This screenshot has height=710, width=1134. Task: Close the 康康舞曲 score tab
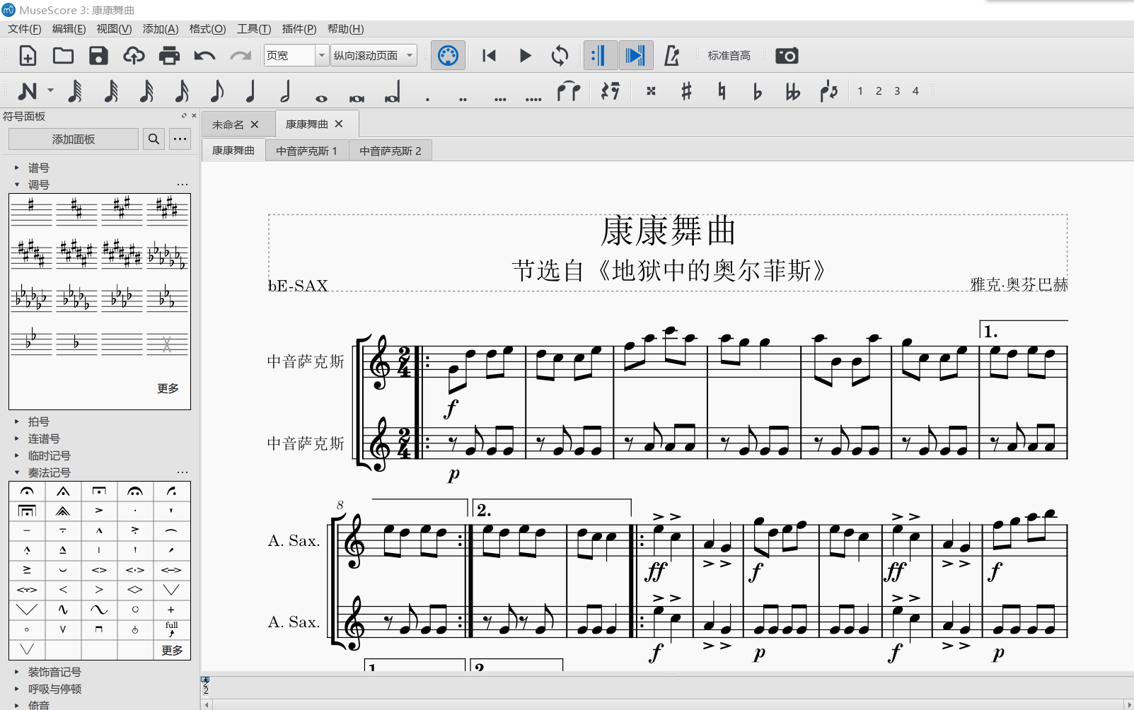(x=339, y=124)
